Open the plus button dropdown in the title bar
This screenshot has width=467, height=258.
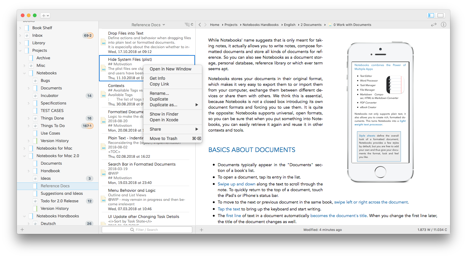click(x=45, y=15)
